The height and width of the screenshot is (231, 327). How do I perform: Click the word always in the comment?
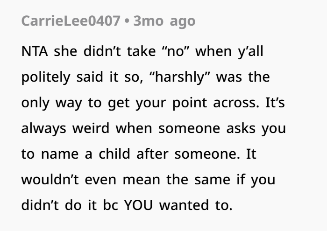pos(44,129)
